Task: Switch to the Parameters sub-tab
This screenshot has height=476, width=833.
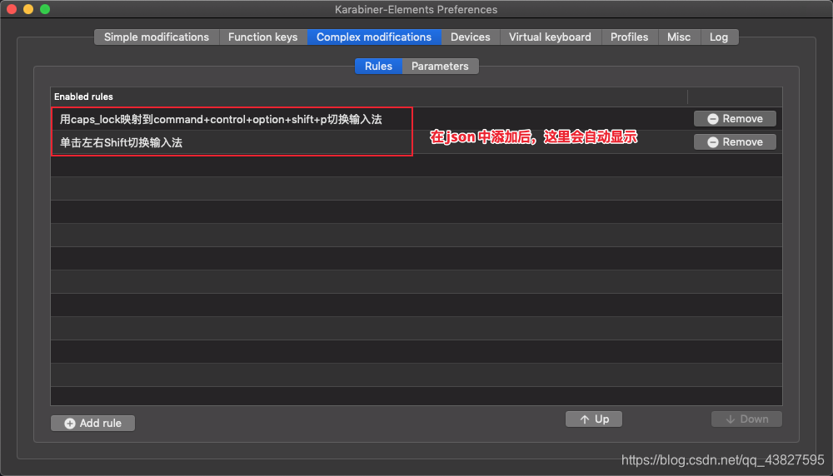Action: point(440,67)
